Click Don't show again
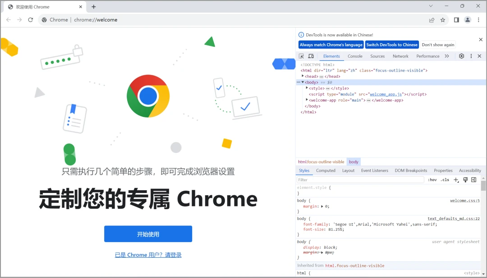 [438, 45]
